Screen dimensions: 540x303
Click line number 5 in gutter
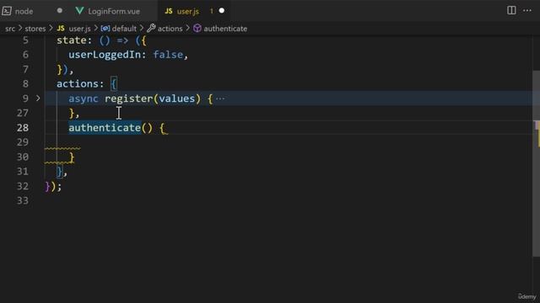tap(25, 40)
